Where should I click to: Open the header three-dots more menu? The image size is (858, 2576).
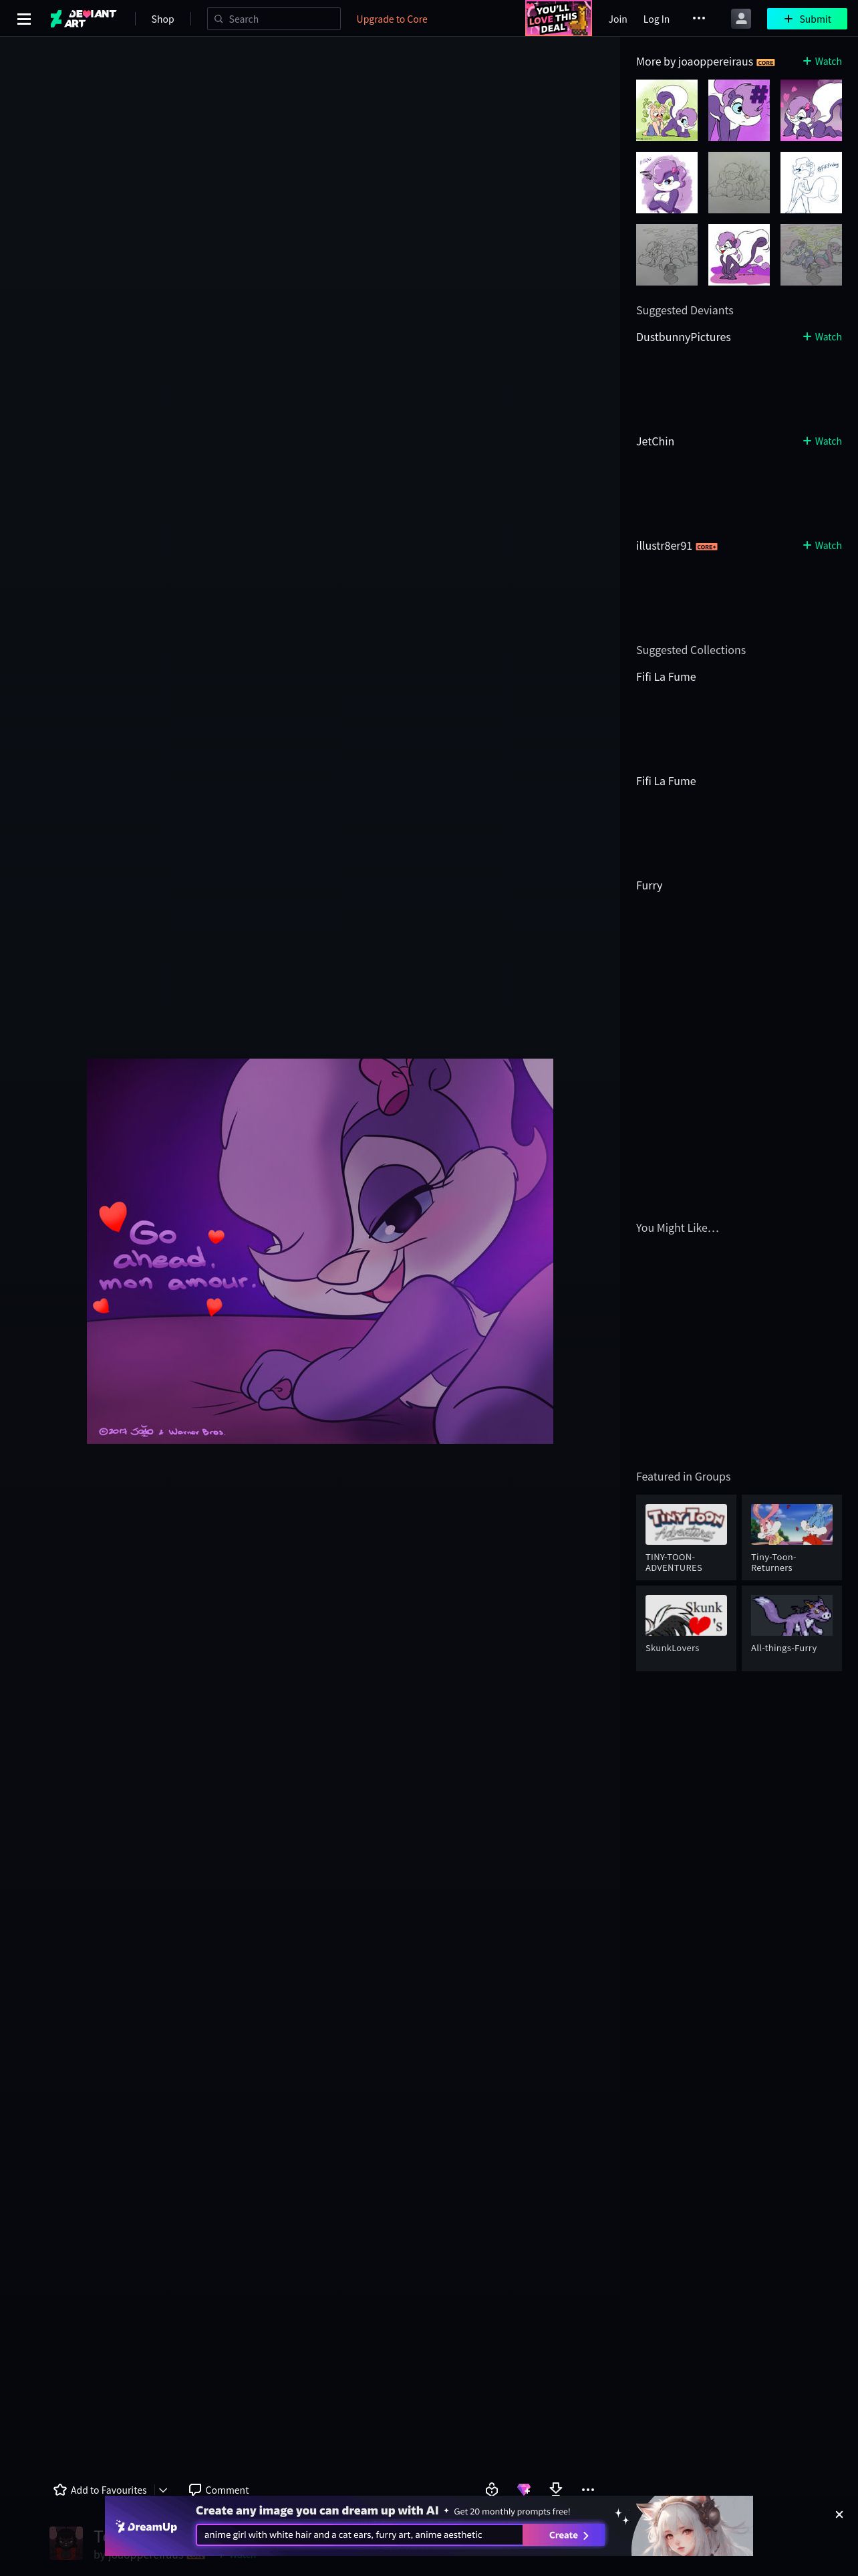click(699, 18)
